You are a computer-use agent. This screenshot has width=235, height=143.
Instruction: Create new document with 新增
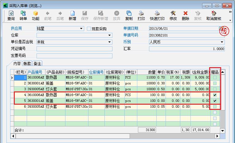click(72, 16)
